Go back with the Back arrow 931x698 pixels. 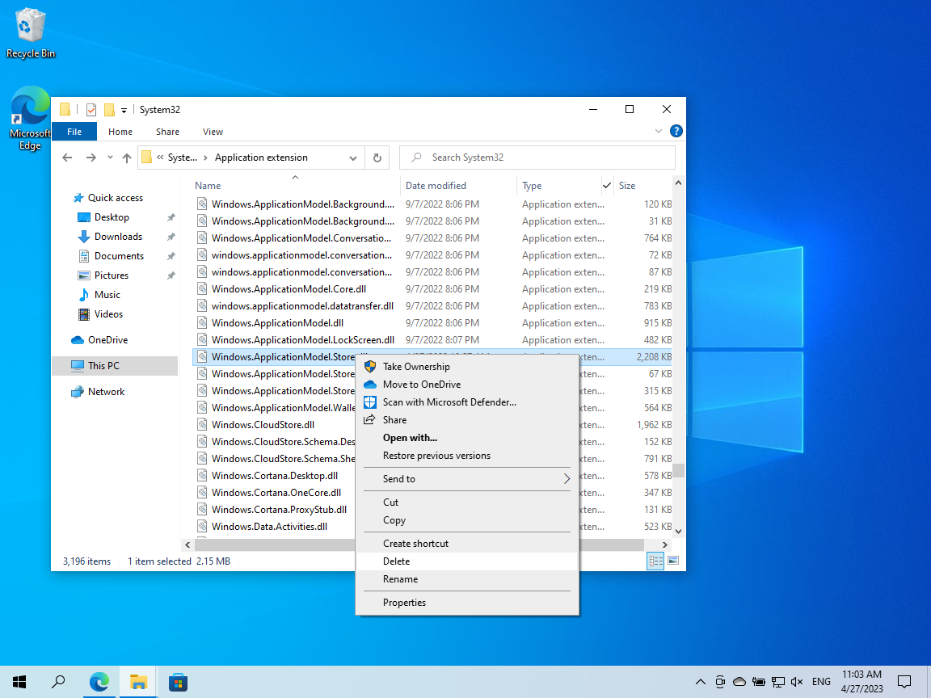(x=67, y=158)
